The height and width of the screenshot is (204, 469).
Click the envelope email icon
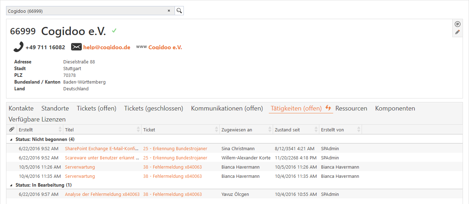coord(76,47)
